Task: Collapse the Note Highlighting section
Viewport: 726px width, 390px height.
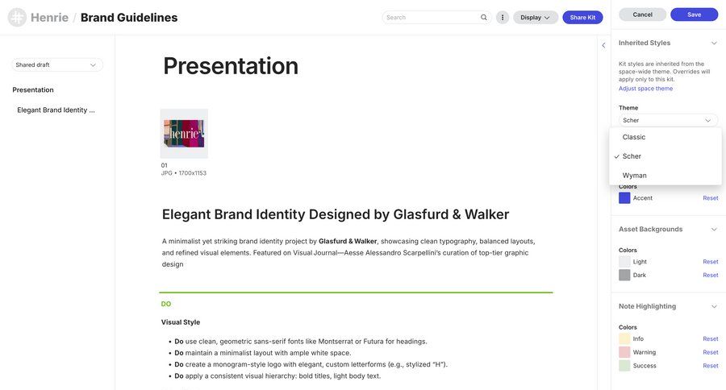Action: tap(714, 306)
